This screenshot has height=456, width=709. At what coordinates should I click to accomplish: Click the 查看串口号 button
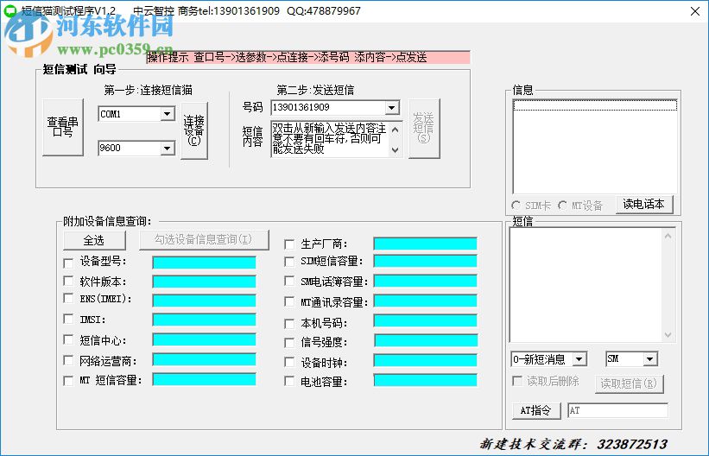[x=63, y=127]
